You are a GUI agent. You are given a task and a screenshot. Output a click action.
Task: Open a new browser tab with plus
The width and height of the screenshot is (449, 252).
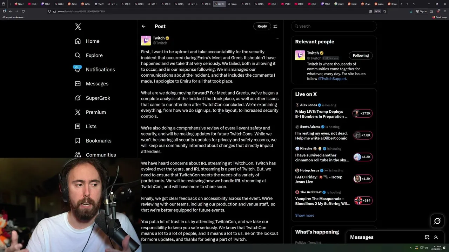coord(407,4)
